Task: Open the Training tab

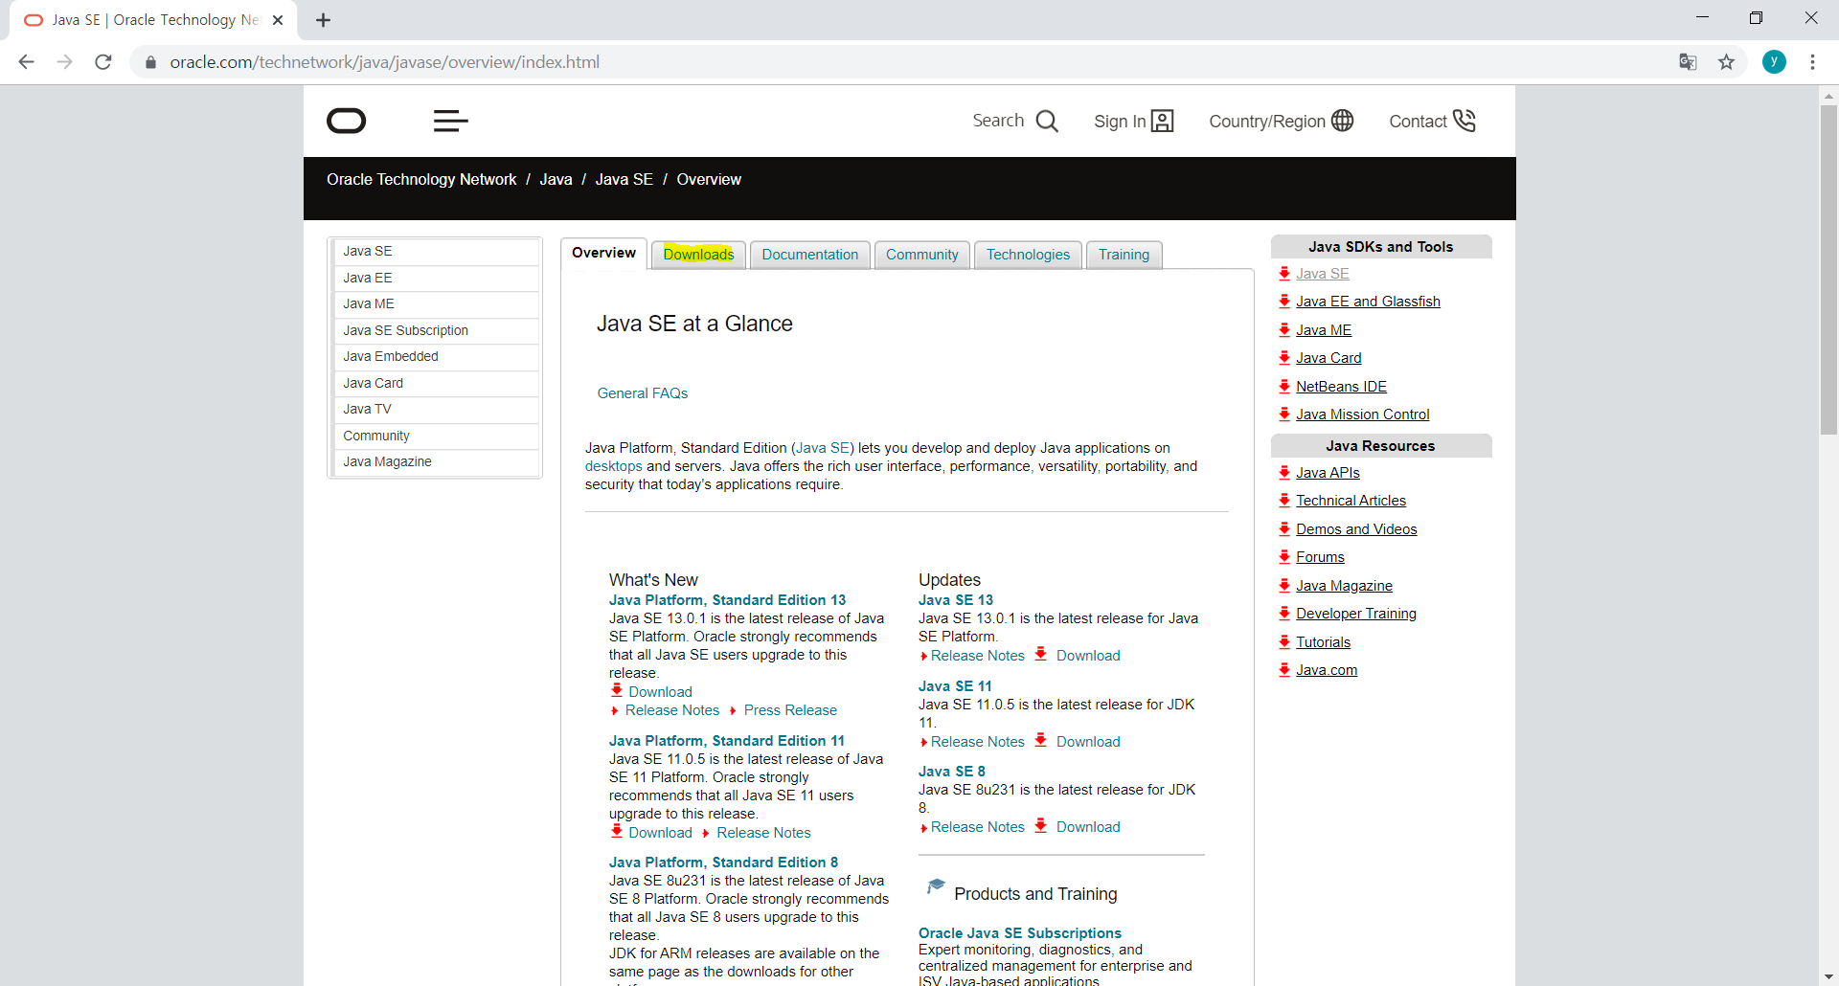Action: (x=1124, y=255)
